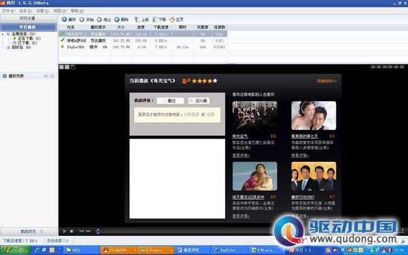Open the 最美丽的第七天 title link
The image size is (408, 255).
[305, 137]
